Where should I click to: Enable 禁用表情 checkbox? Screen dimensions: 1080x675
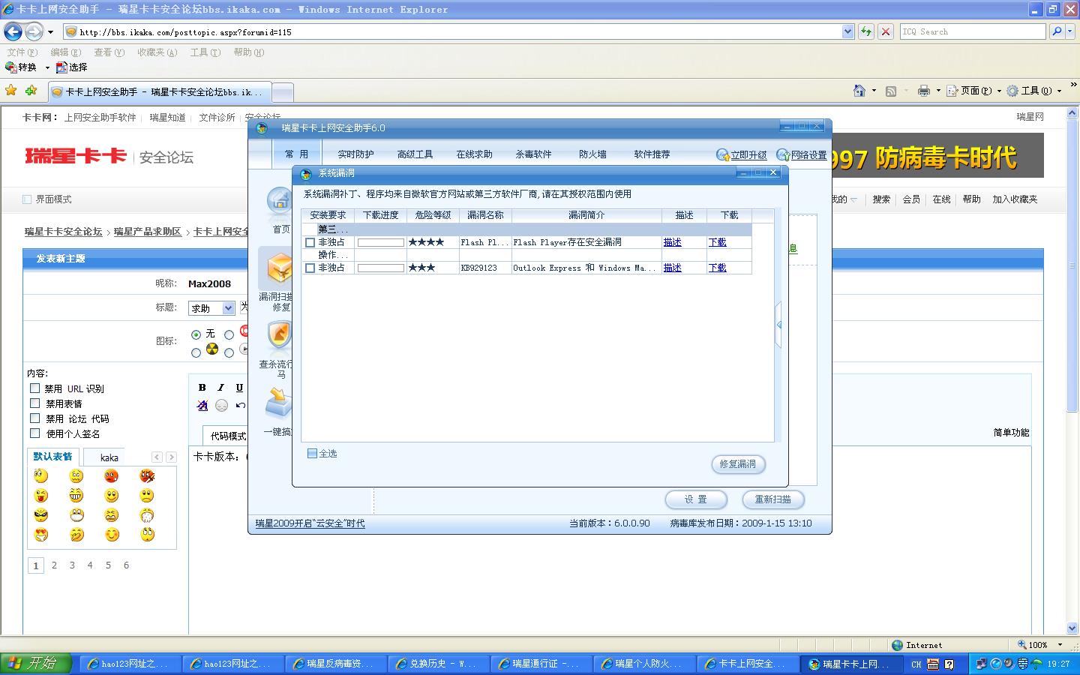[x=34, y=403]
